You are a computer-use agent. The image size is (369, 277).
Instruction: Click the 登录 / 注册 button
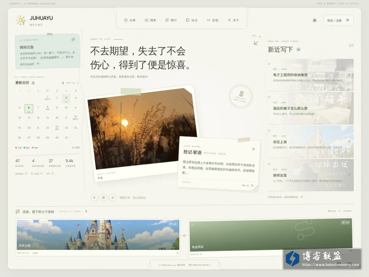[338, 20]
